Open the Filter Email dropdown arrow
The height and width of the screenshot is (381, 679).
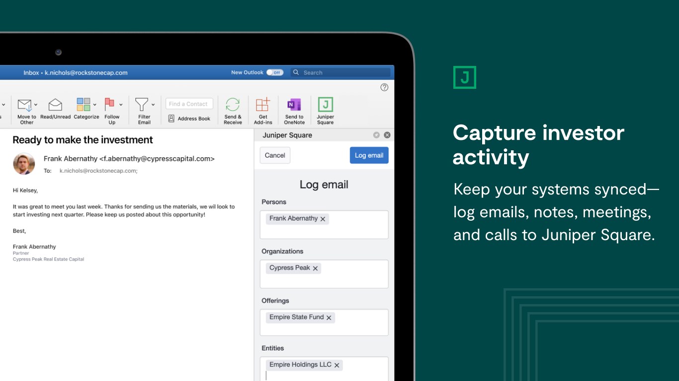153,105
